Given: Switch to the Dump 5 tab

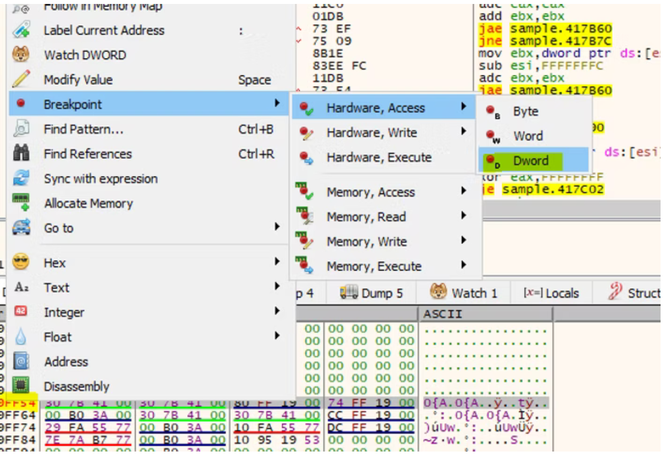Looking at the screenshot, I should pos(371,293).
